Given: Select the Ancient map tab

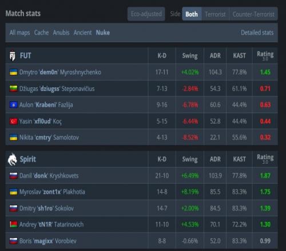Looking at the screenshot, I should (82, 33).
